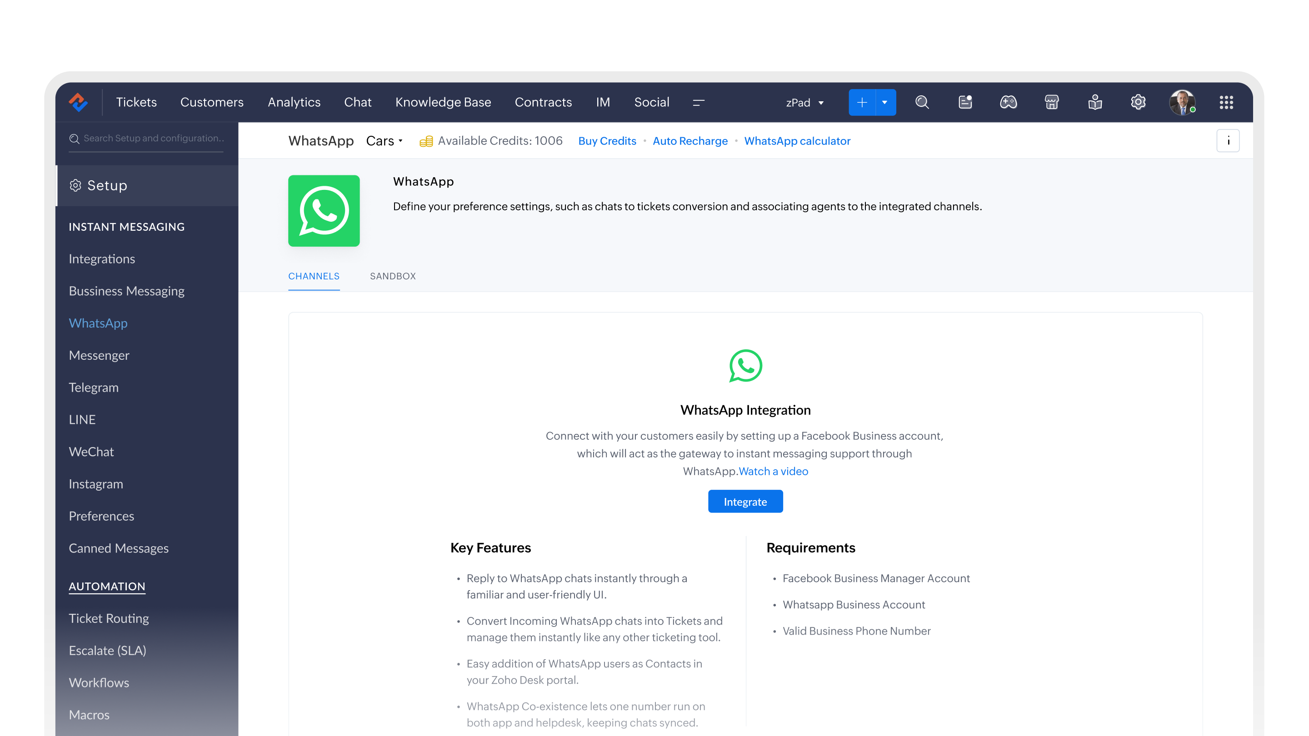Click the credits coins icon
Viewport: 1309px width, 736px height.
(x=426, y=141)
